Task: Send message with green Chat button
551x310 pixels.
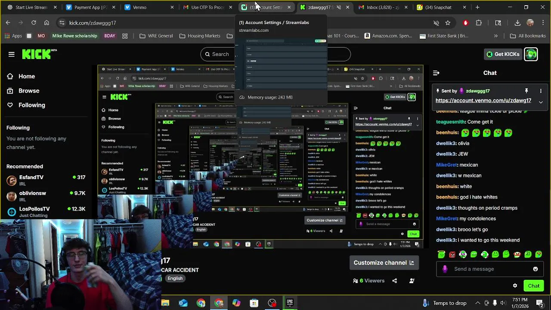Action: coord(533,285)
